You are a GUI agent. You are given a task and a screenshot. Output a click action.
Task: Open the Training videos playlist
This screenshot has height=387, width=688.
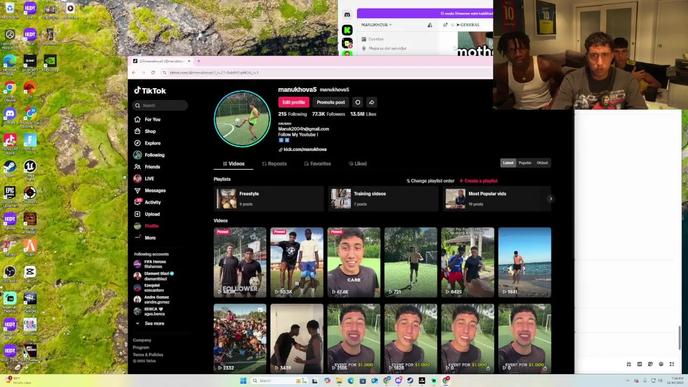coord(383,198)
